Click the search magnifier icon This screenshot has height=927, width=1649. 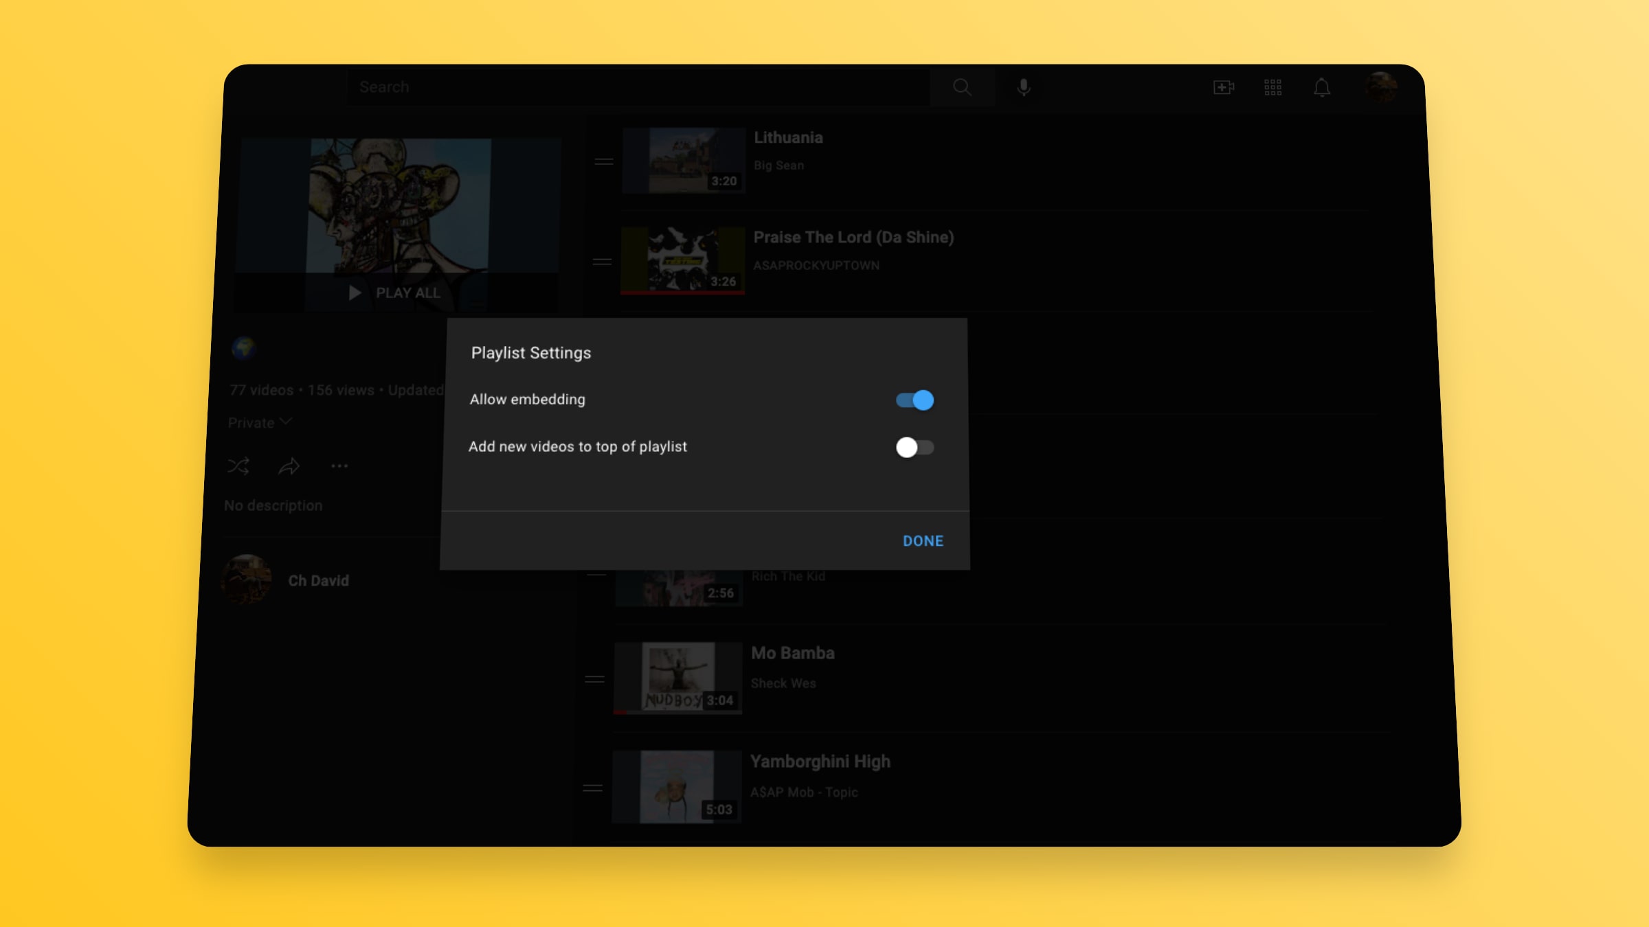[x=962, y=87]
